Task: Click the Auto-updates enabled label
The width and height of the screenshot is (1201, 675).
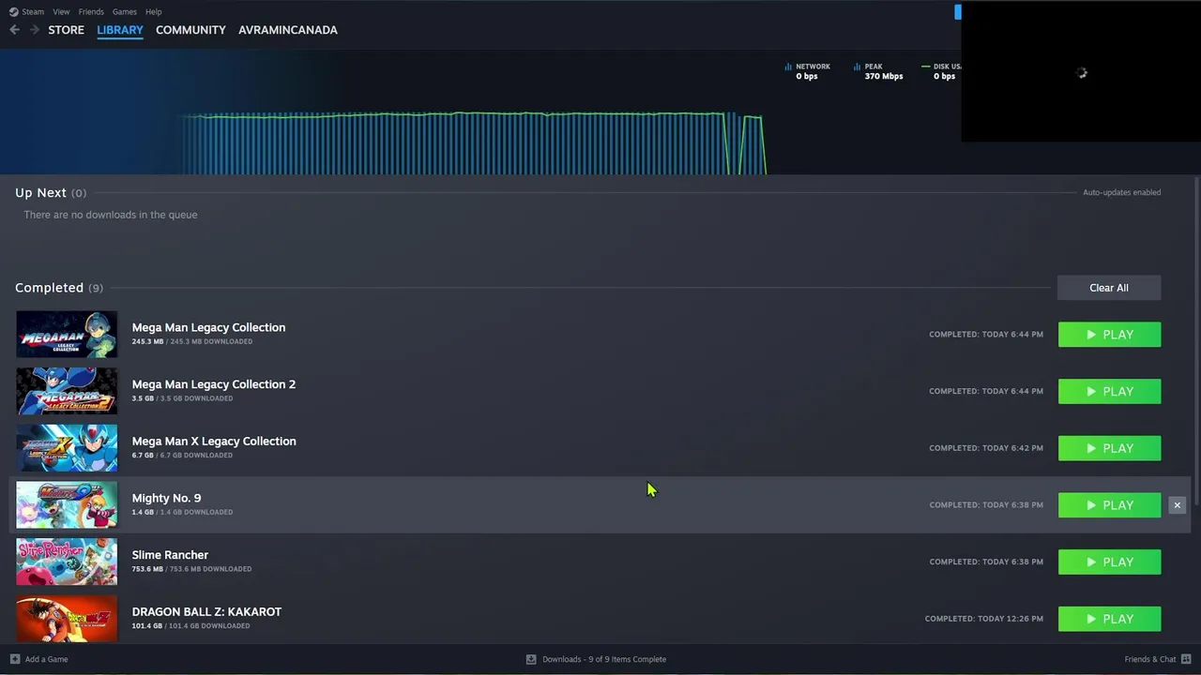Action: click(x=1122, y=192)
